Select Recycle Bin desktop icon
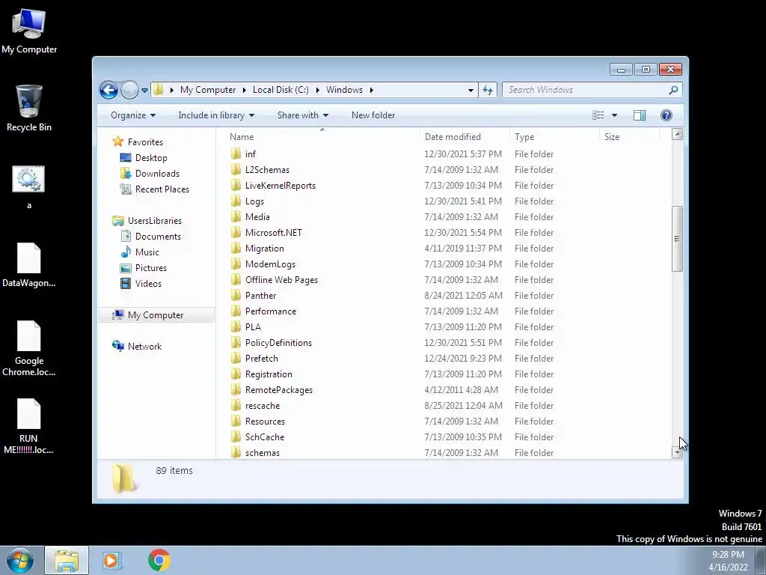This screenshot has height=575, width=766. [x=29, y=109]
